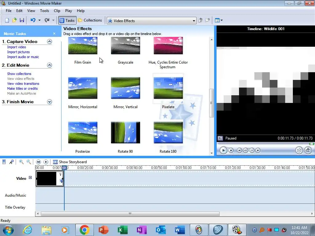Split the clip at current frame
The height and width of the screenshot is (236, 315).
click(299, 150)
